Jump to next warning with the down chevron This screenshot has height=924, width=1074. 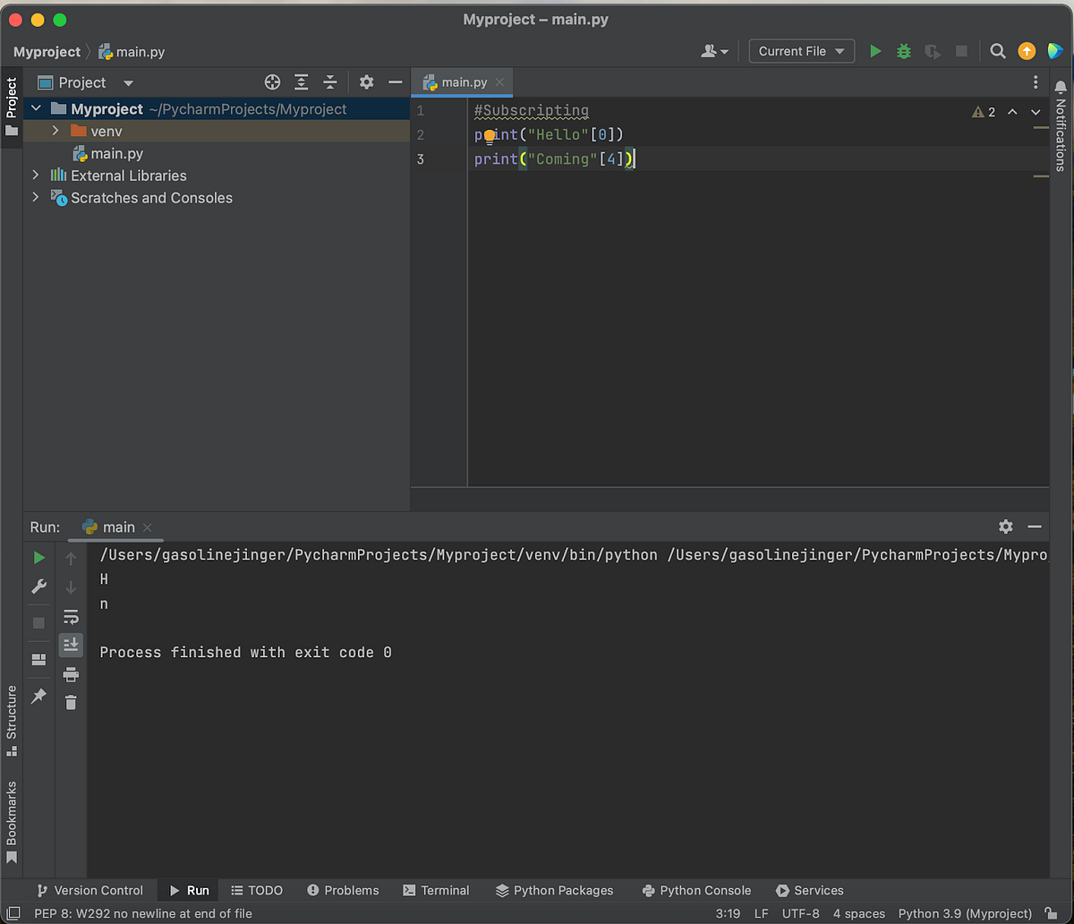coord(1036,112)
